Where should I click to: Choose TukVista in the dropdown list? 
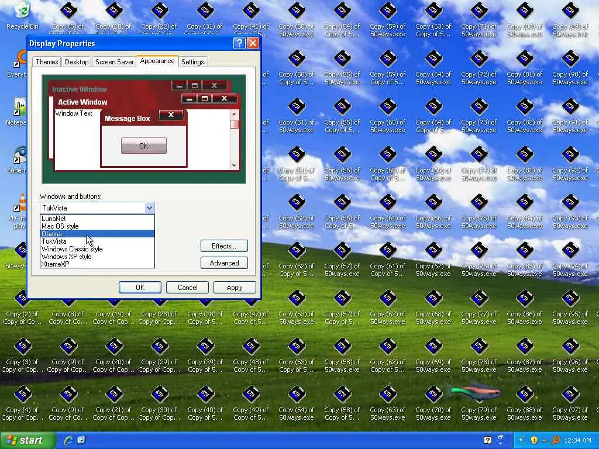tap(98, 241)
